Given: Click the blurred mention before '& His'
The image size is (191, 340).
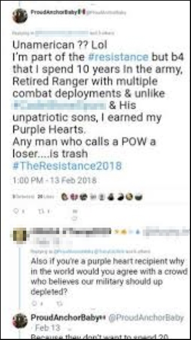Looking at the screenshot, I should (x=59, y=106).
